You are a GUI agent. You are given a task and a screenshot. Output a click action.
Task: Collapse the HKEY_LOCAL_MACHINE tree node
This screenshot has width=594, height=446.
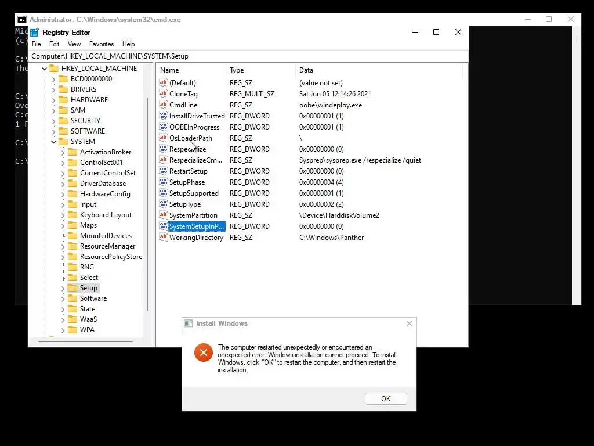pyautogui.click(x=44, y=69)
